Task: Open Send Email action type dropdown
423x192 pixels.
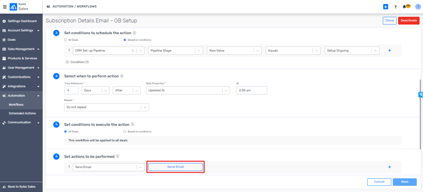Action: click(x=109, y=167)
